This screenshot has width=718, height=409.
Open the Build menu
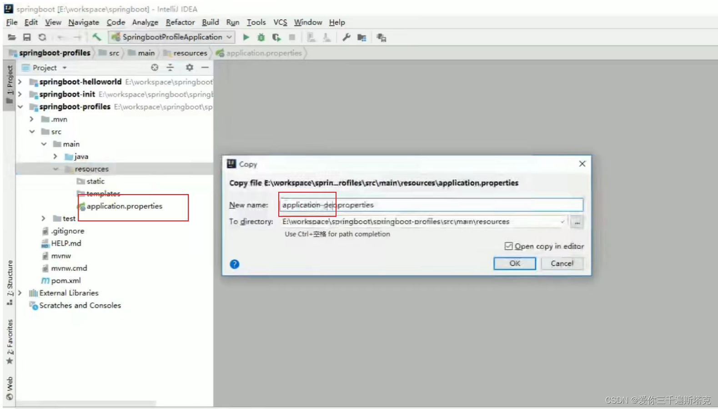pos(211,22)
